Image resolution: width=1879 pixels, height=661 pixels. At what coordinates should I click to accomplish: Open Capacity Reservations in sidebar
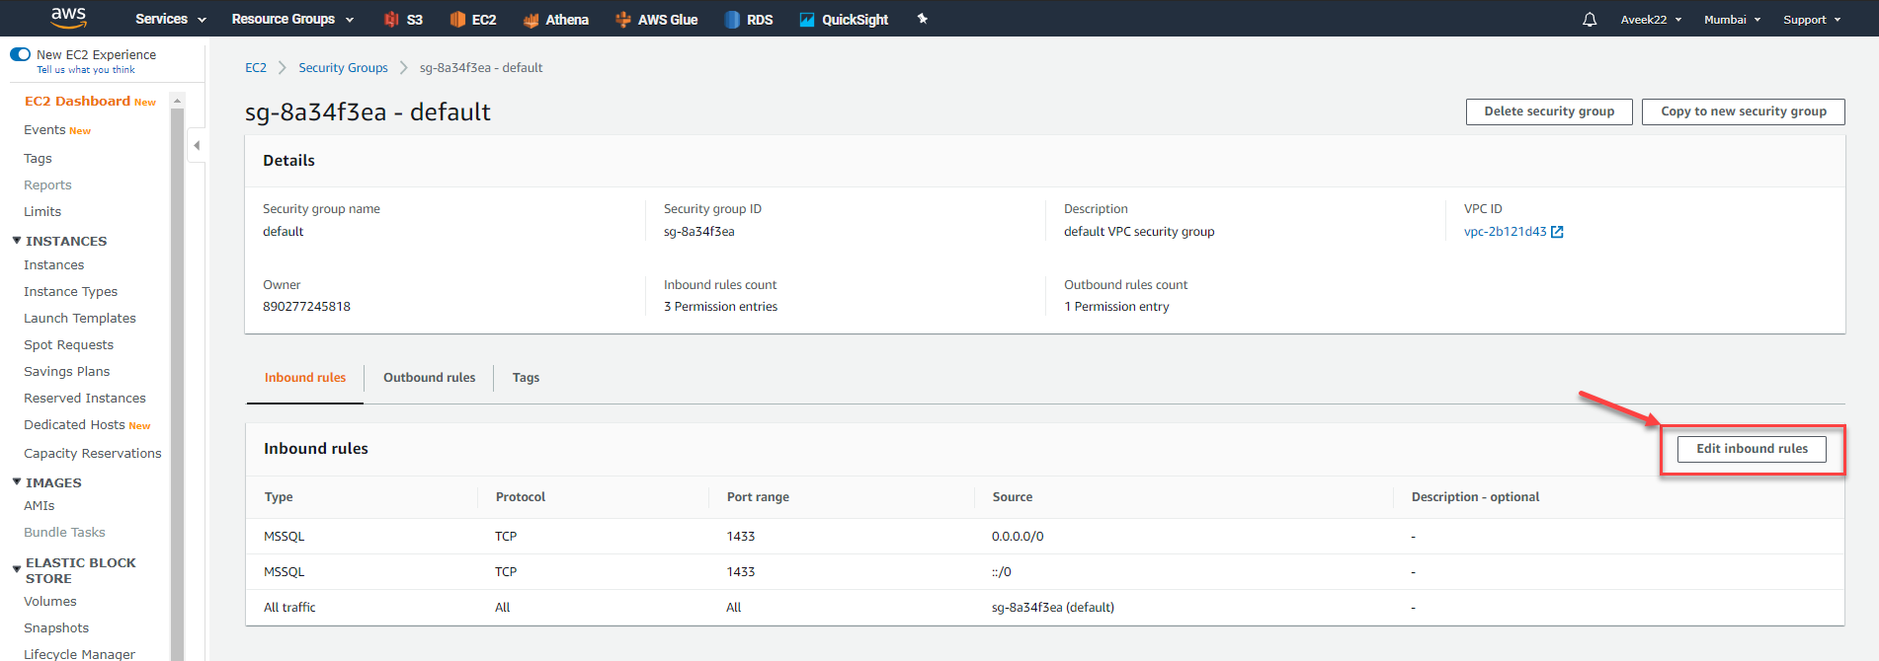pos(92,454)
